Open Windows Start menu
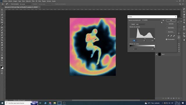Viewport: 186px width, 105px height. point(2,103)
